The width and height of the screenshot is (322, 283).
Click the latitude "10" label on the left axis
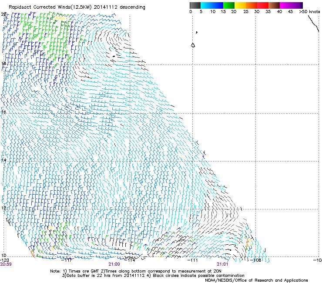point(3,256)
